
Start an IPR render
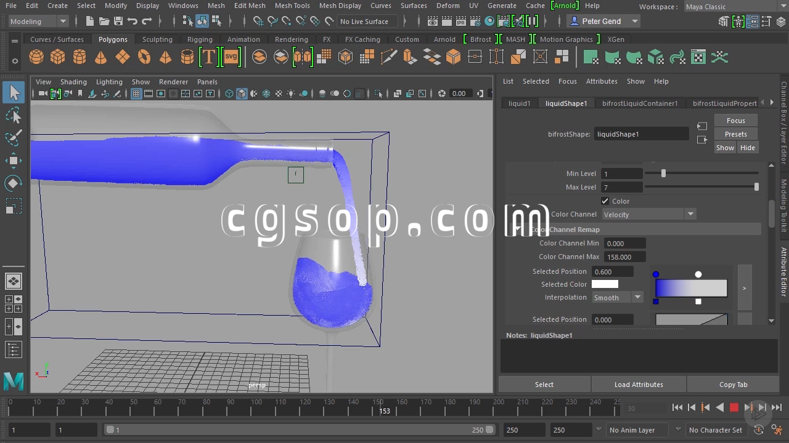point(461,21)
